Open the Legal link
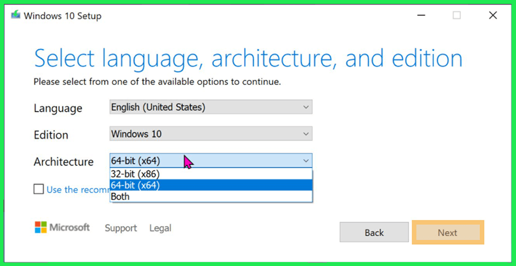516x266 pixels. click(160, 228)
